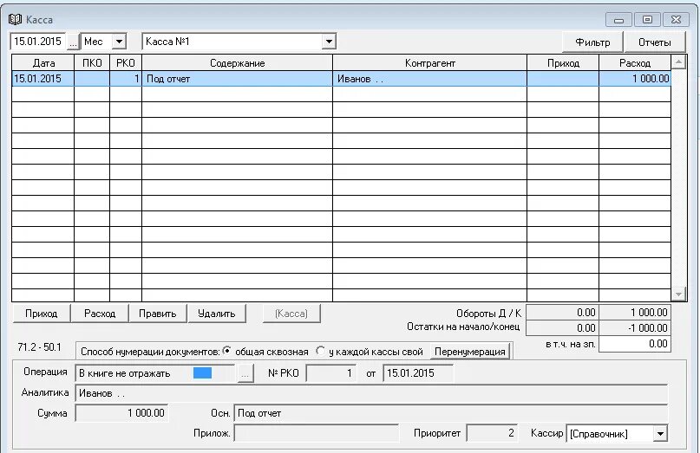
Task: Expand the Мес period dropdown
Action: [x=119, y=42]
